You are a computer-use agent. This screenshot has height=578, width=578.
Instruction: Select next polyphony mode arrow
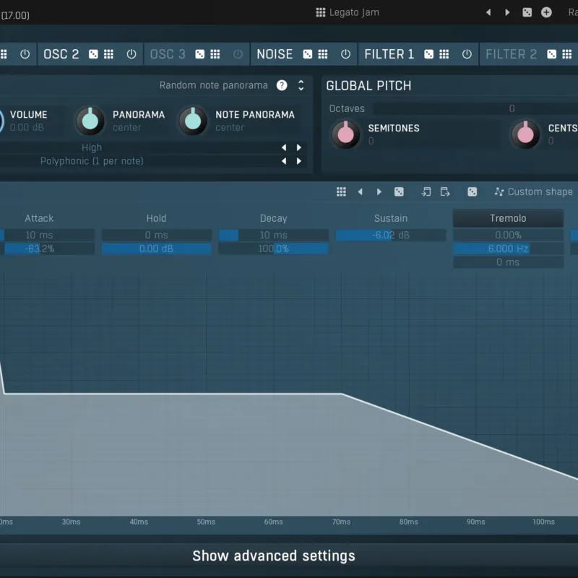(299, 161)
